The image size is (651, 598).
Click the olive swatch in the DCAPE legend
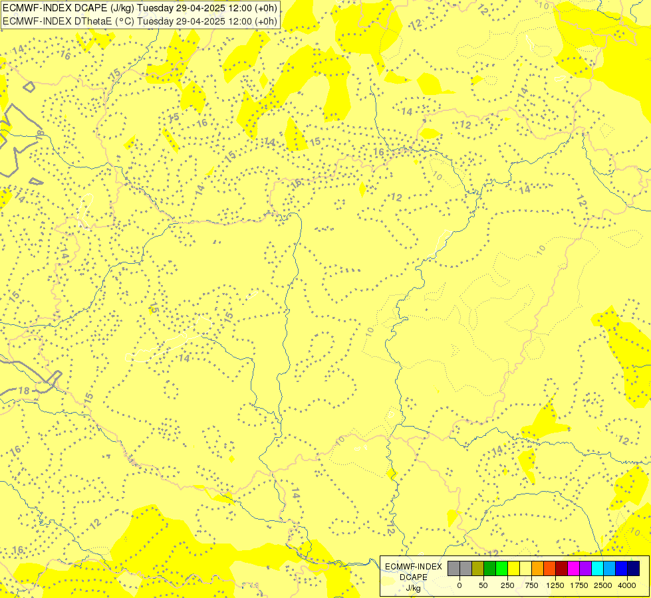[x=478, y=568]
